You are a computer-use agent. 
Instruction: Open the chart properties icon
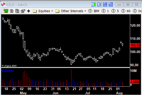tap(23, 11)
